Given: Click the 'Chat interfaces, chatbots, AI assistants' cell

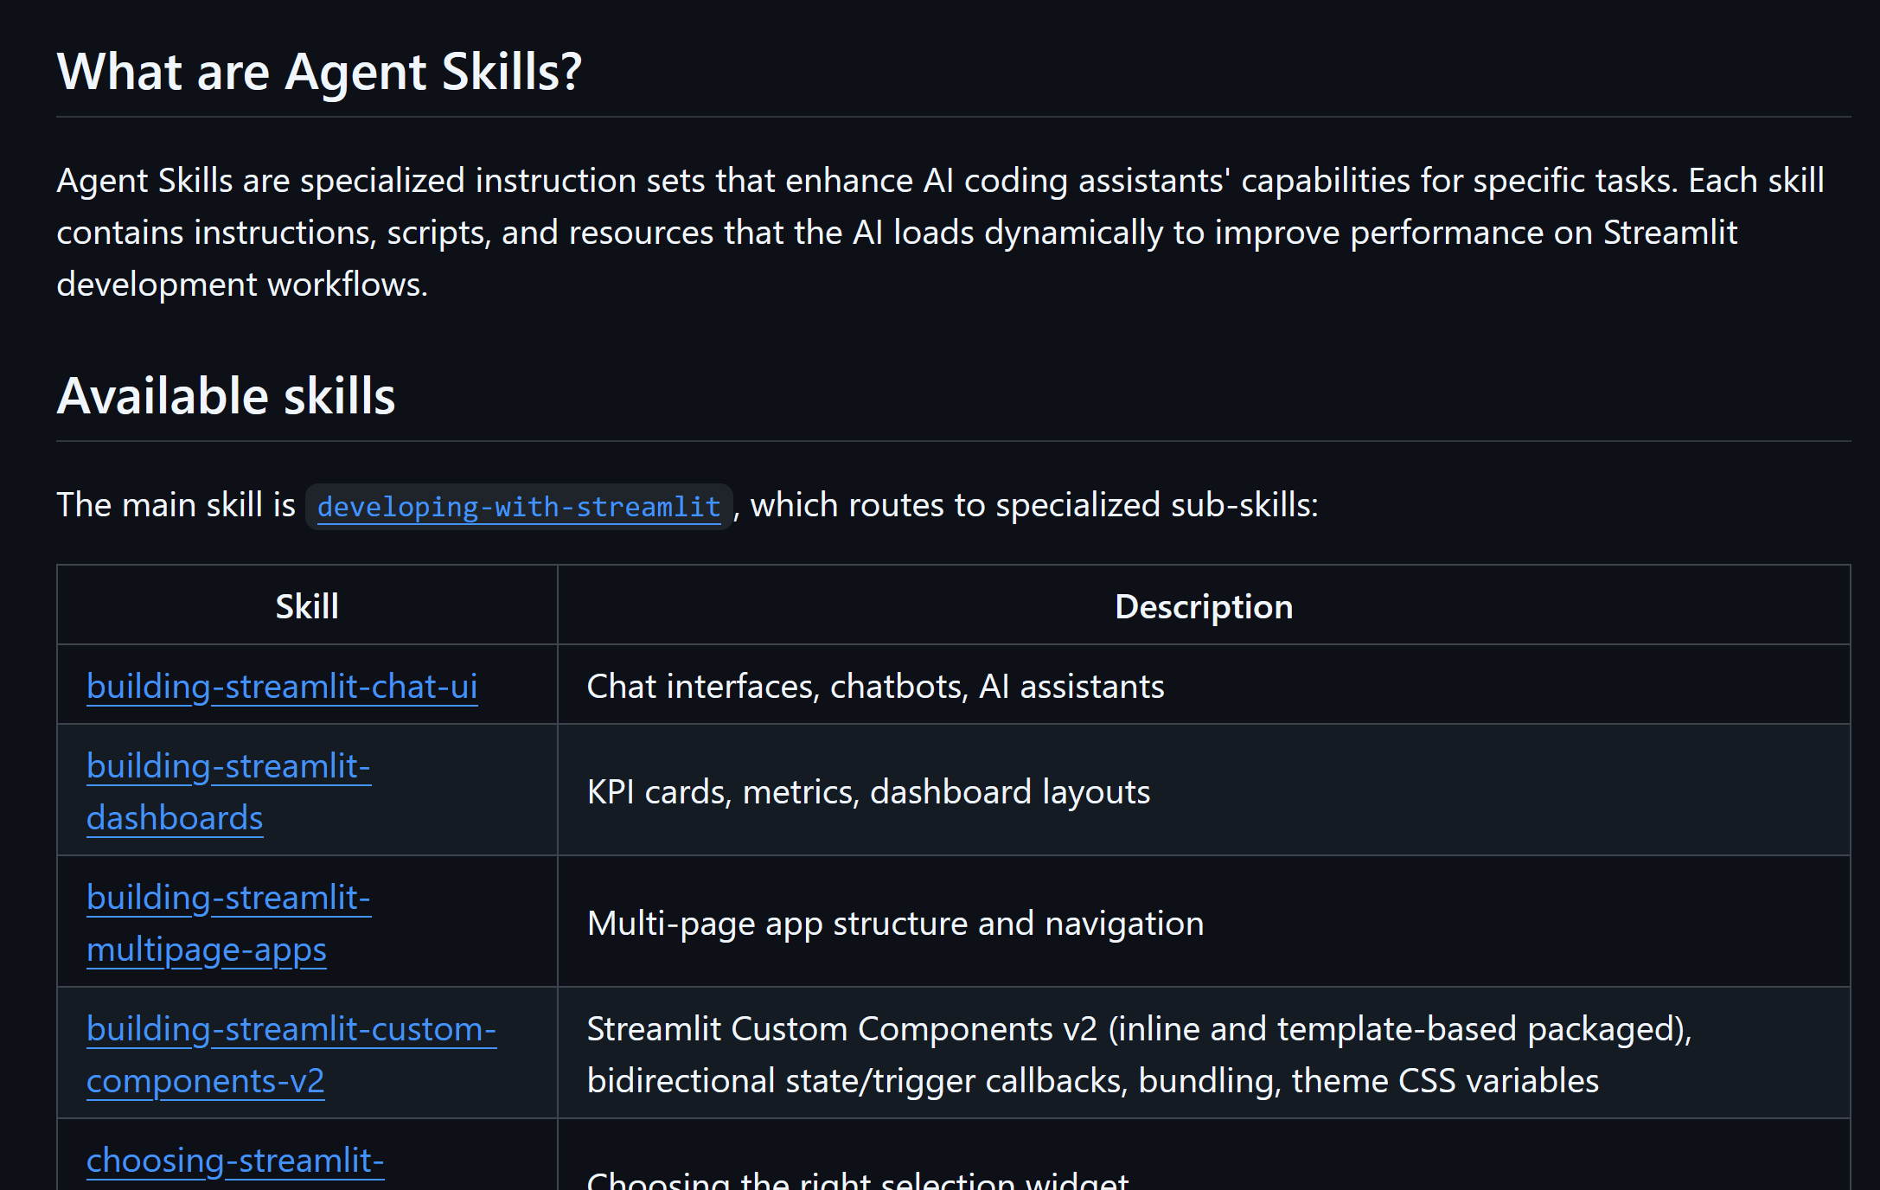Looking at the screenshot, I should click(875, 687).
